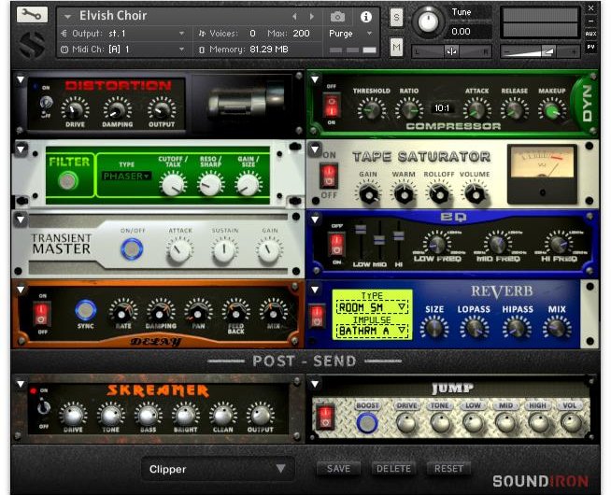Toggle the Tape Saturator on/off switch
The image size is (611, 495).
[328, 176]
